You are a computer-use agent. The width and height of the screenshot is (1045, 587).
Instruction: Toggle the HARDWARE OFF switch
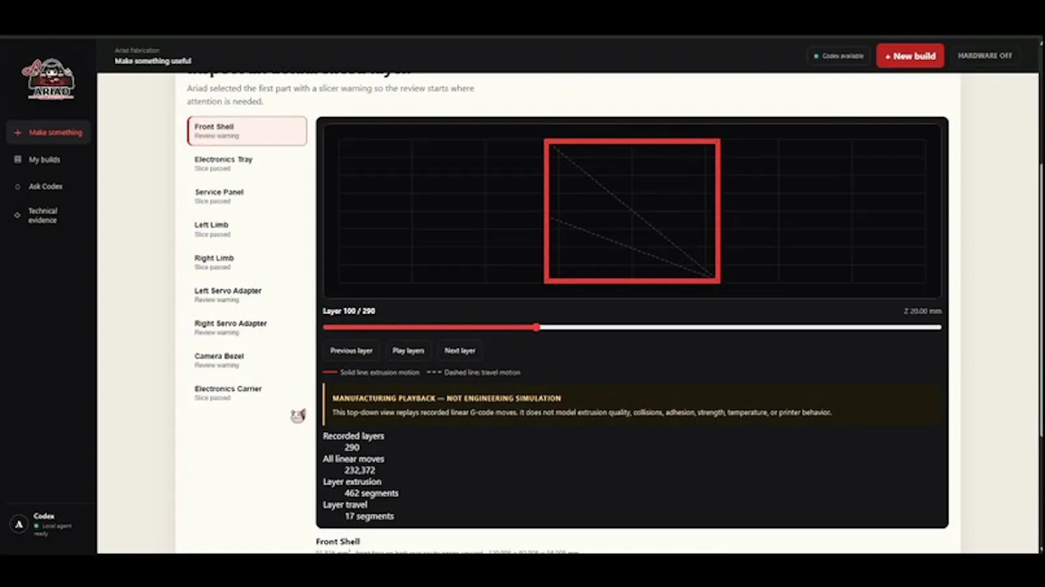pos(985,56)
